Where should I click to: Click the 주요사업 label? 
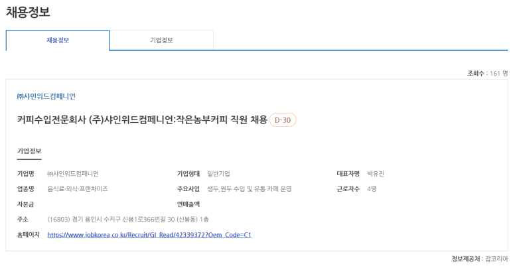pyautogui.click(x=188, y=189)
